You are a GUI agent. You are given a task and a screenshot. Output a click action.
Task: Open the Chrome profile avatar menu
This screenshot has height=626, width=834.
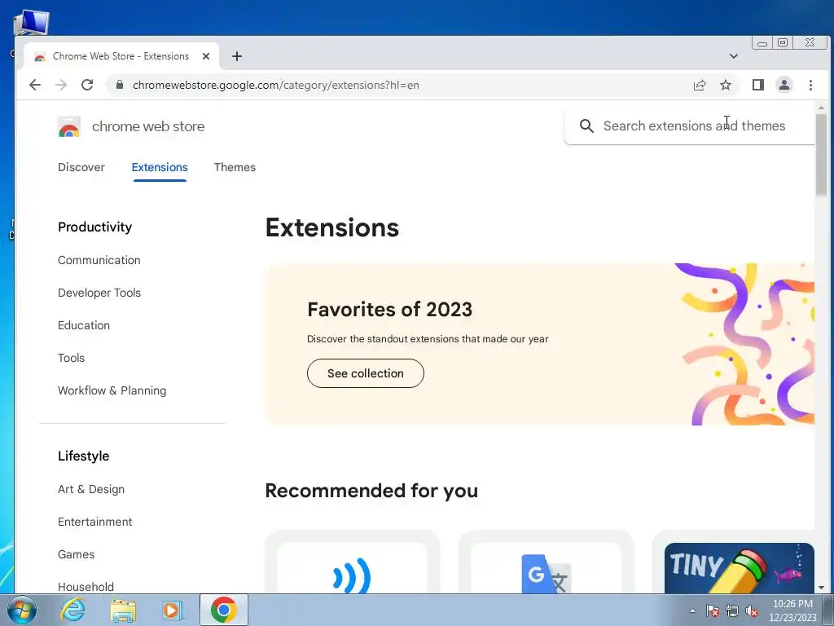784,85
